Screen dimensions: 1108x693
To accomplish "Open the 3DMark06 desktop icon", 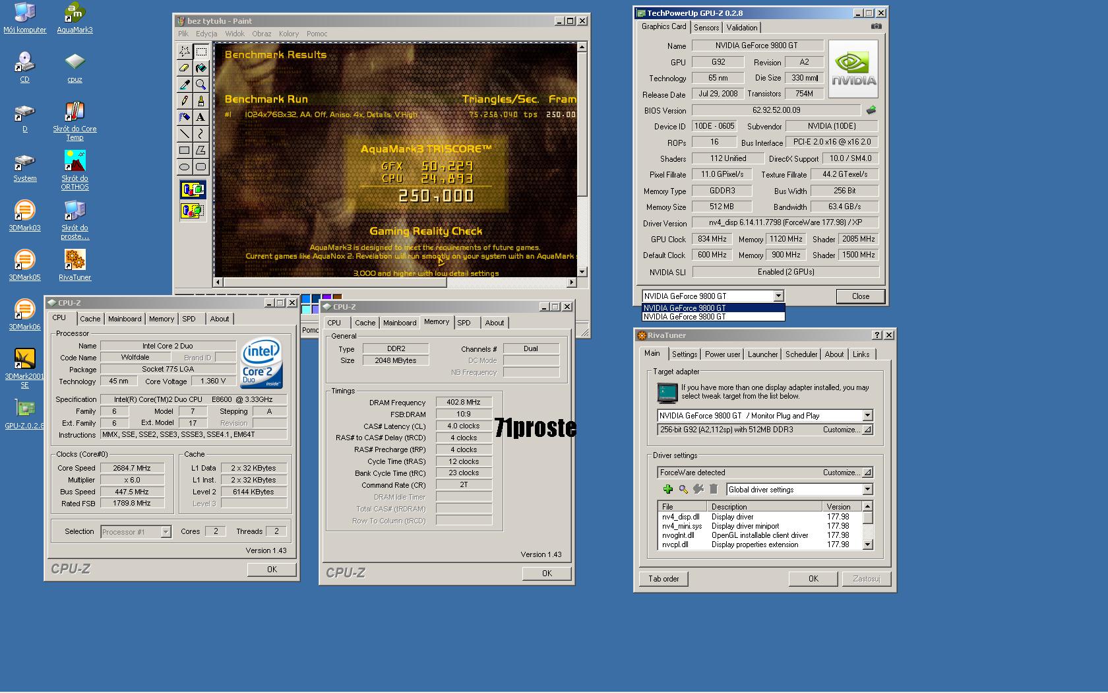I will [x=24, y=315].
